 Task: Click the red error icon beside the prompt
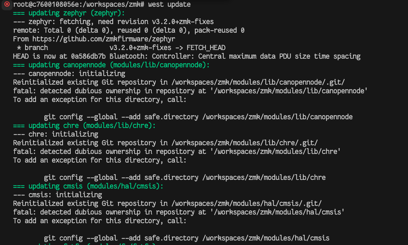coord(7,4)
